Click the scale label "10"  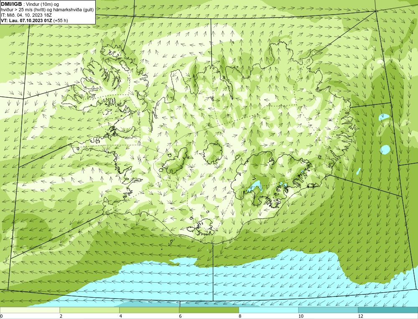click(x=301, y=316)
